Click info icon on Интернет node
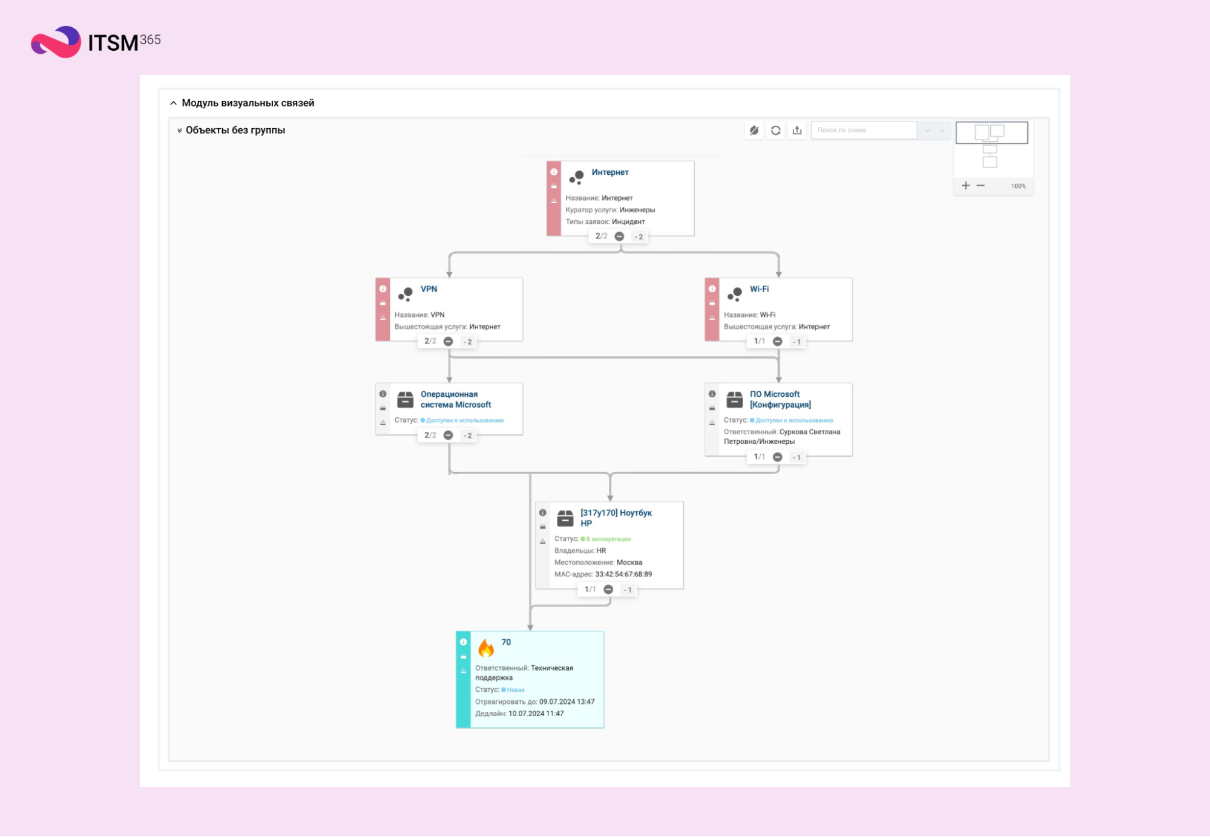 [554, 172]
